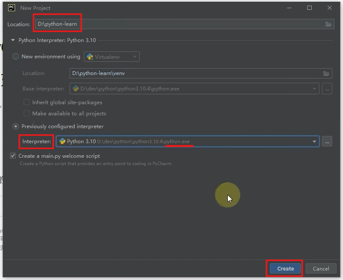
Task: Click 'Python Interpreter: Python 3.10' heading text
Action: [x=57, y=40]
